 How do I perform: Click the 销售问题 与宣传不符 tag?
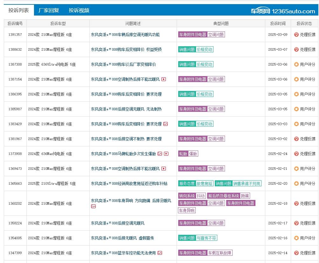point(198,238)
